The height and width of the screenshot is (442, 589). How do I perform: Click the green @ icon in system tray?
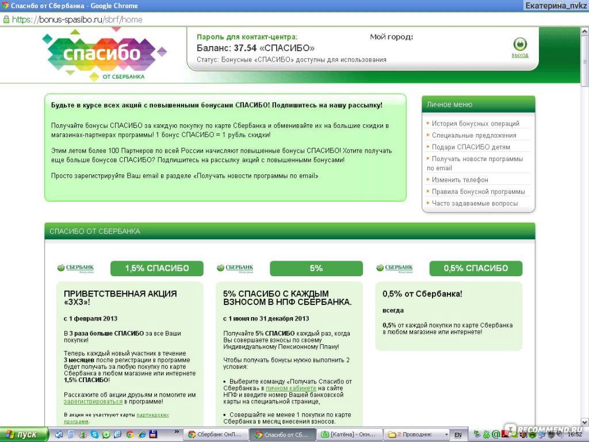[x=495, y=435]
